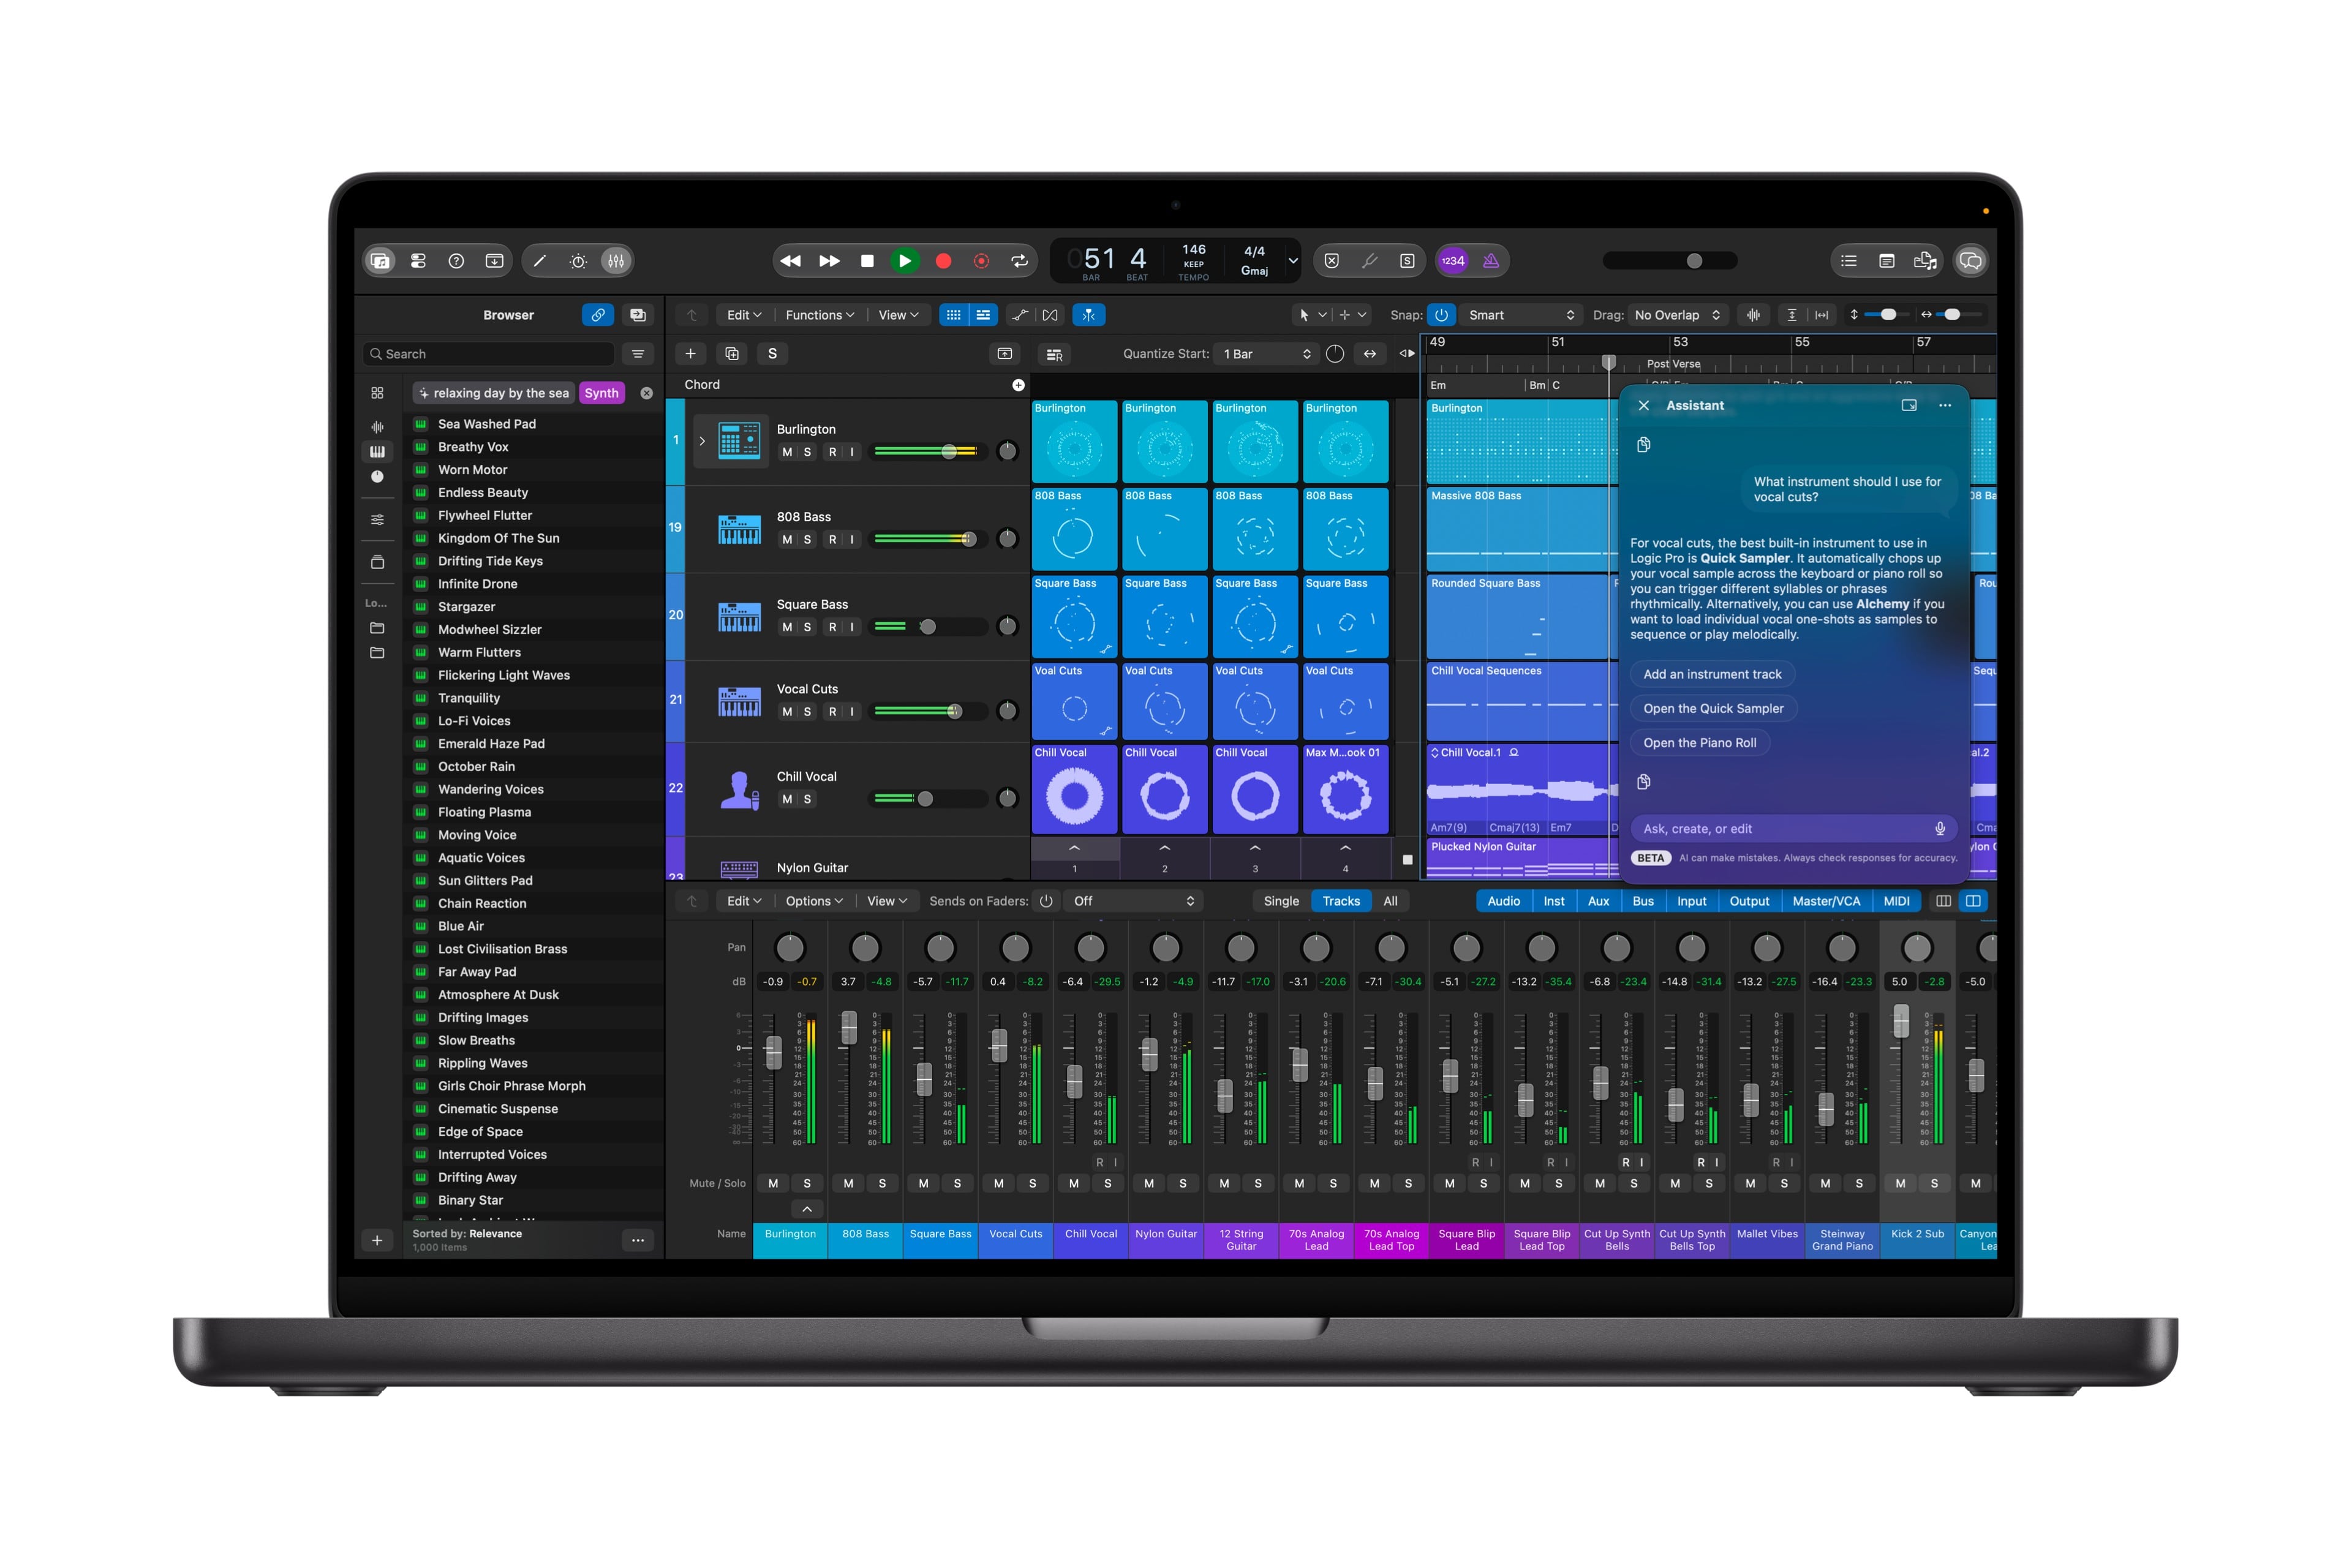
Task: Open the Sends on Faders Off dropdown
Action: (1133, 901)
